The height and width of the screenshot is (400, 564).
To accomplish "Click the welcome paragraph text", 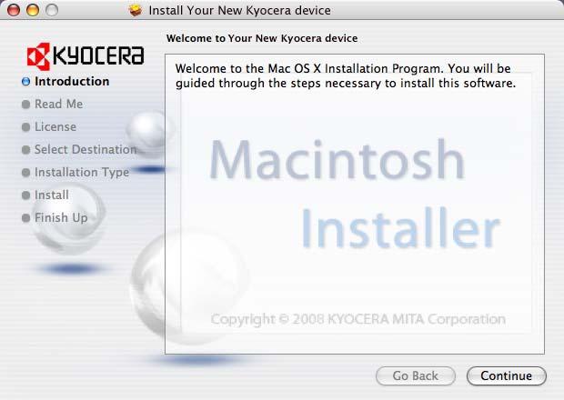I will pos(346,75).
